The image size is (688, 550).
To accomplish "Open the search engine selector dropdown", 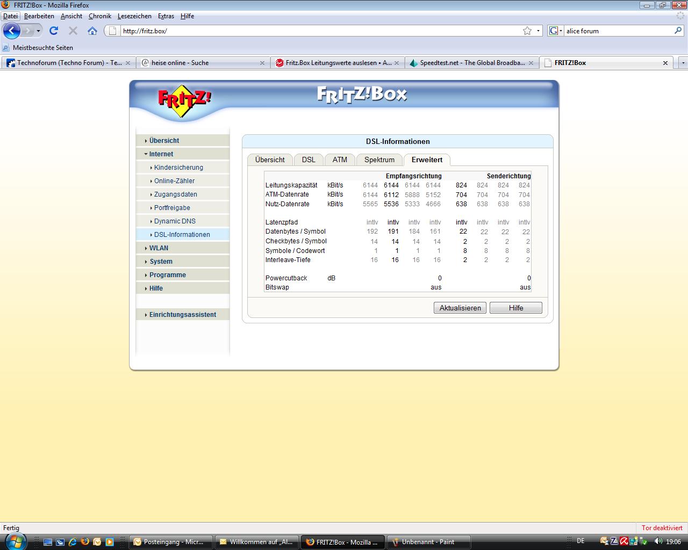I will [x=556, y=31].
